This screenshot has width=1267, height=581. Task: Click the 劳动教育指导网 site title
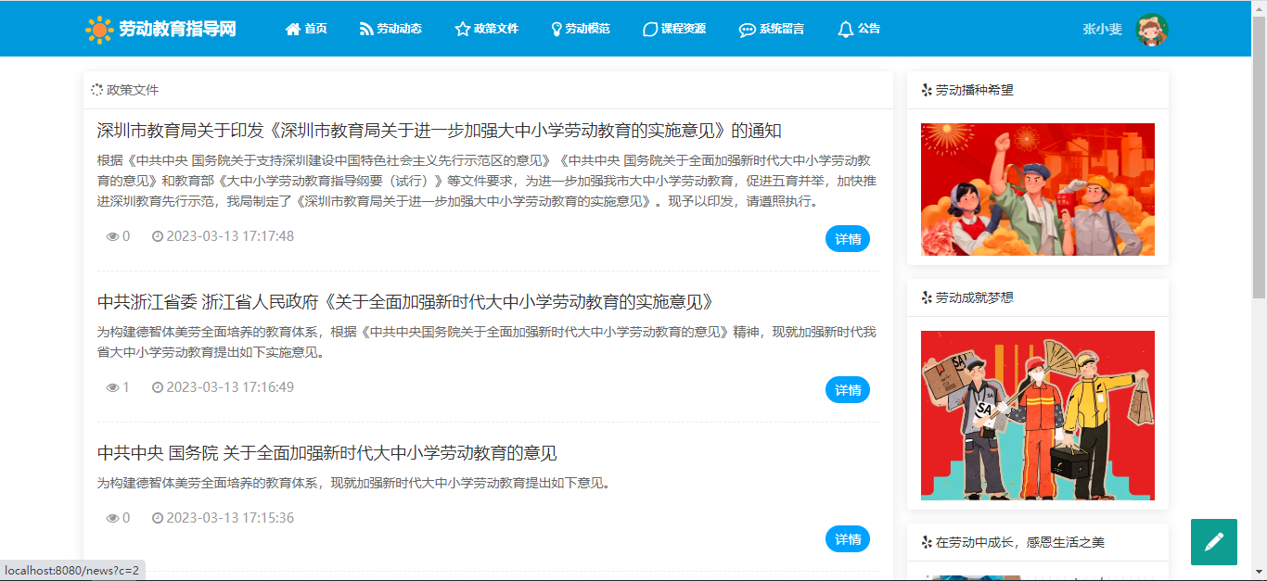tap(177, 30)
